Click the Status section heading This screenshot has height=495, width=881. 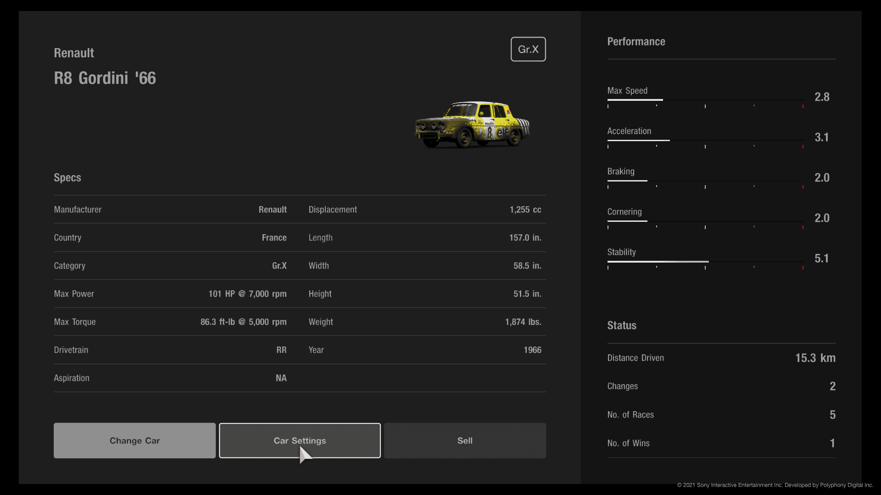click(622, 325)
